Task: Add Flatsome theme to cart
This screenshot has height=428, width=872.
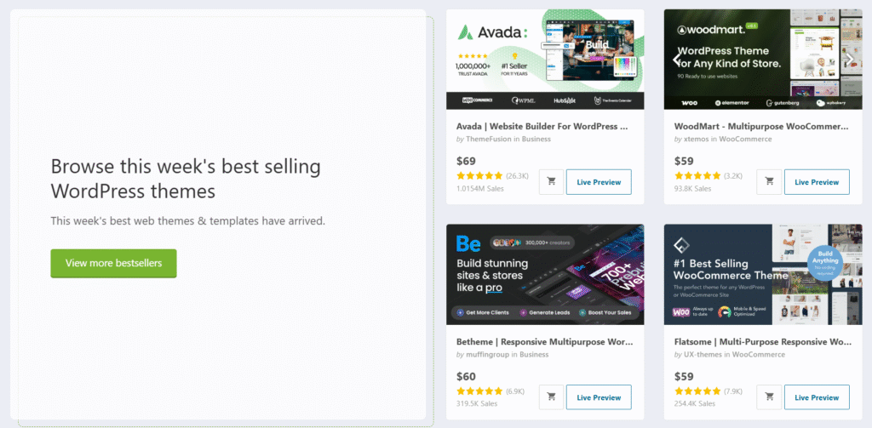Action: (769, 397)
